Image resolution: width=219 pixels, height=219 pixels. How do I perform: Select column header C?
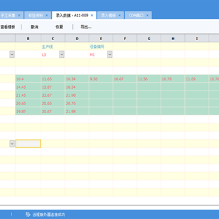53,38
